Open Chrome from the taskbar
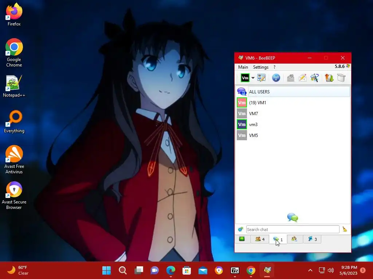The height and width of the screenshot is (279, 373). (251, 270)
